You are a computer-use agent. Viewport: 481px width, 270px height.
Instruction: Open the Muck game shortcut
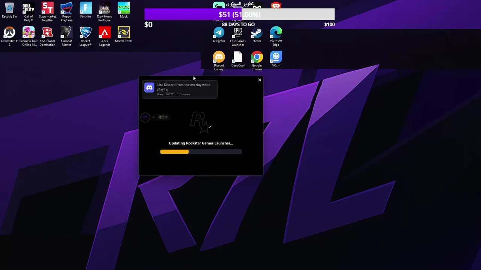point(124,10)
